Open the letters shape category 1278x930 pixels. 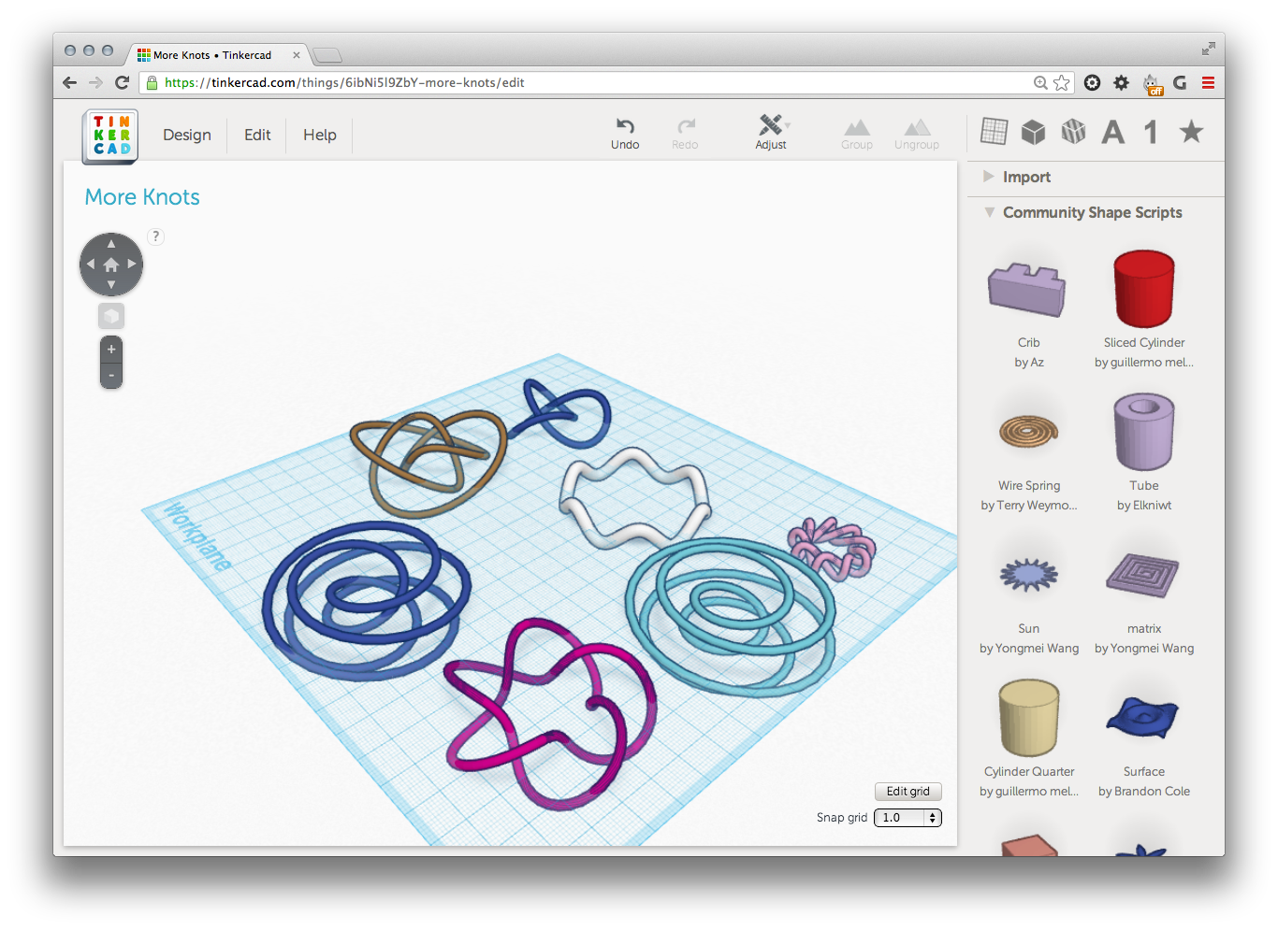pos(1112,133)
